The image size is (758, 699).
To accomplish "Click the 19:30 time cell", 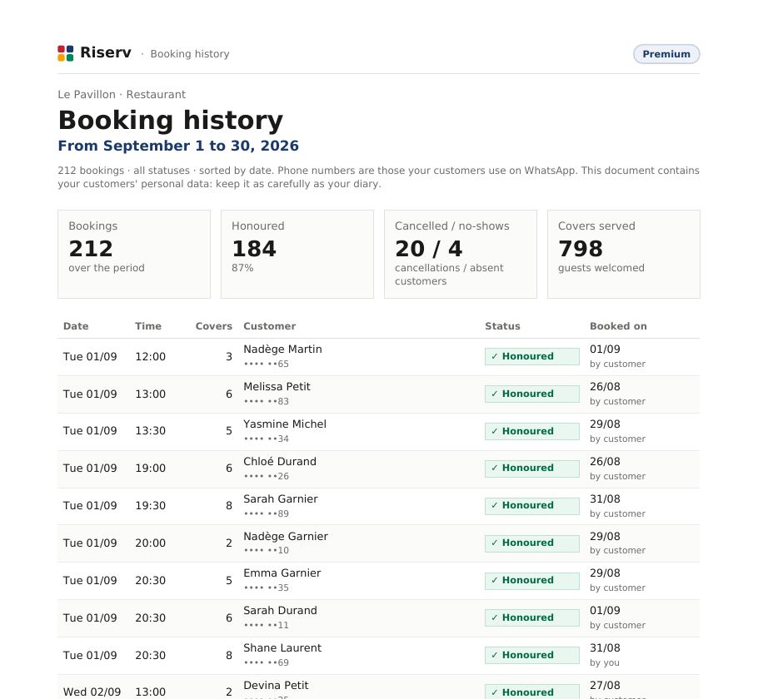I will point(150,506).
